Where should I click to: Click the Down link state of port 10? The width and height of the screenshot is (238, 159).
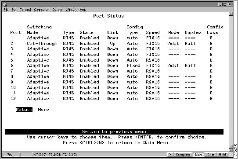pyautogui.click(x=112, y=87)
